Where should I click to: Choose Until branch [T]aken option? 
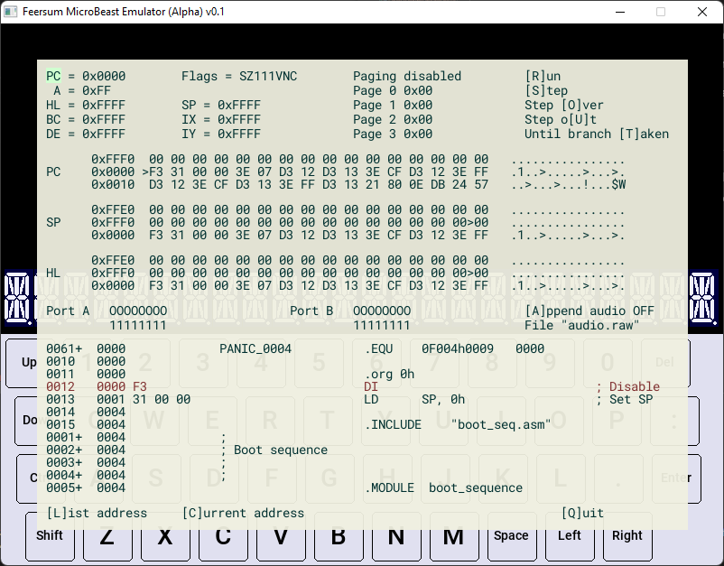pyautogui.click(x=597, y=134)
